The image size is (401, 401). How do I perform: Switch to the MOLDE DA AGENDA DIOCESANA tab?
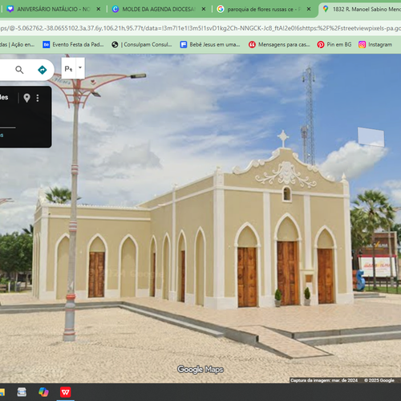[x=159, y=9]
